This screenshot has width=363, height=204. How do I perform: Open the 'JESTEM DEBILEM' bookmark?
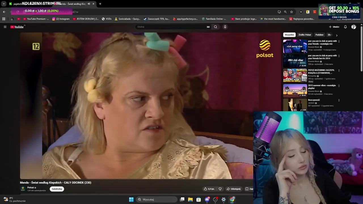[86, 19]
